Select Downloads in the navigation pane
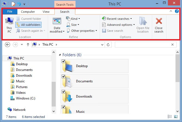 pyautogui.click(x=24, y=76)
